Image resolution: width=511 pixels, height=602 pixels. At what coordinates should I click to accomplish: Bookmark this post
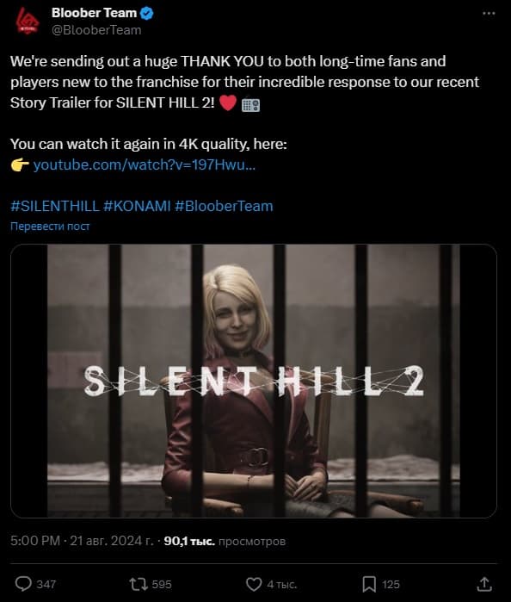tap(369, 584)
